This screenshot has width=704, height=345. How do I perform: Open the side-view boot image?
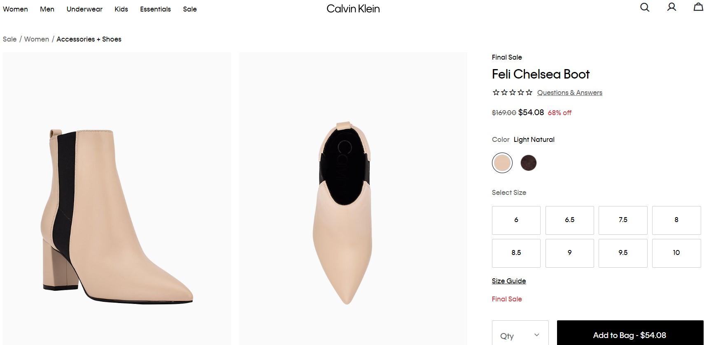[x=117, y=198]
